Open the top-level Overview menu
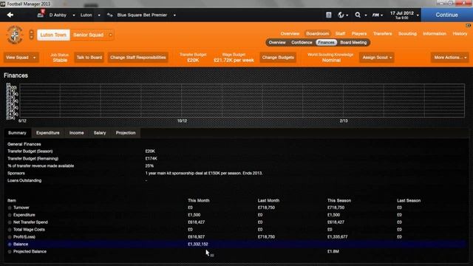 coord(290,33)
